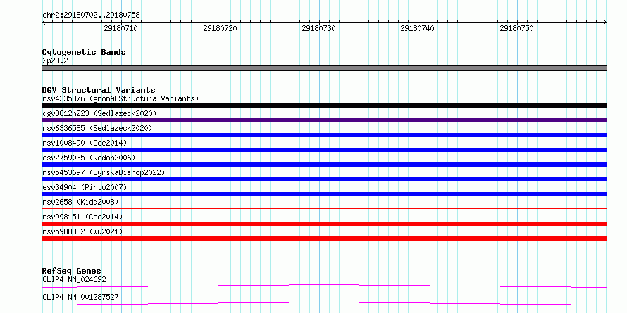Click ruler position 29180710
The width and height of the screenshot is (627, 313).
pos(120,28)
